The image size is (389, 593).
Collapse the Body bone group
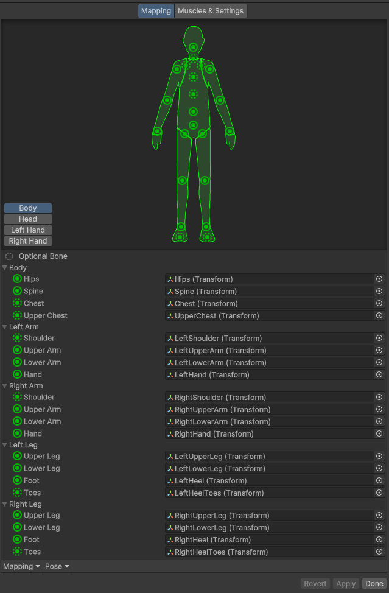tap(4, 268)
